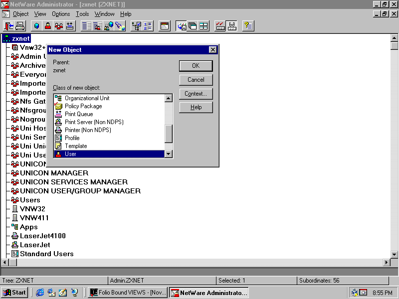Click the Help button in New Object dialog

tap(196, 107)
